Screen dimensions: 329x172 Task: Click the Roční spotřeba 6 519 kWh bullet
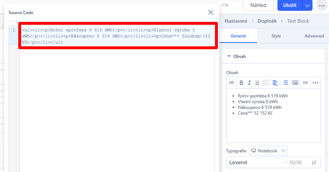coord(263,96)
